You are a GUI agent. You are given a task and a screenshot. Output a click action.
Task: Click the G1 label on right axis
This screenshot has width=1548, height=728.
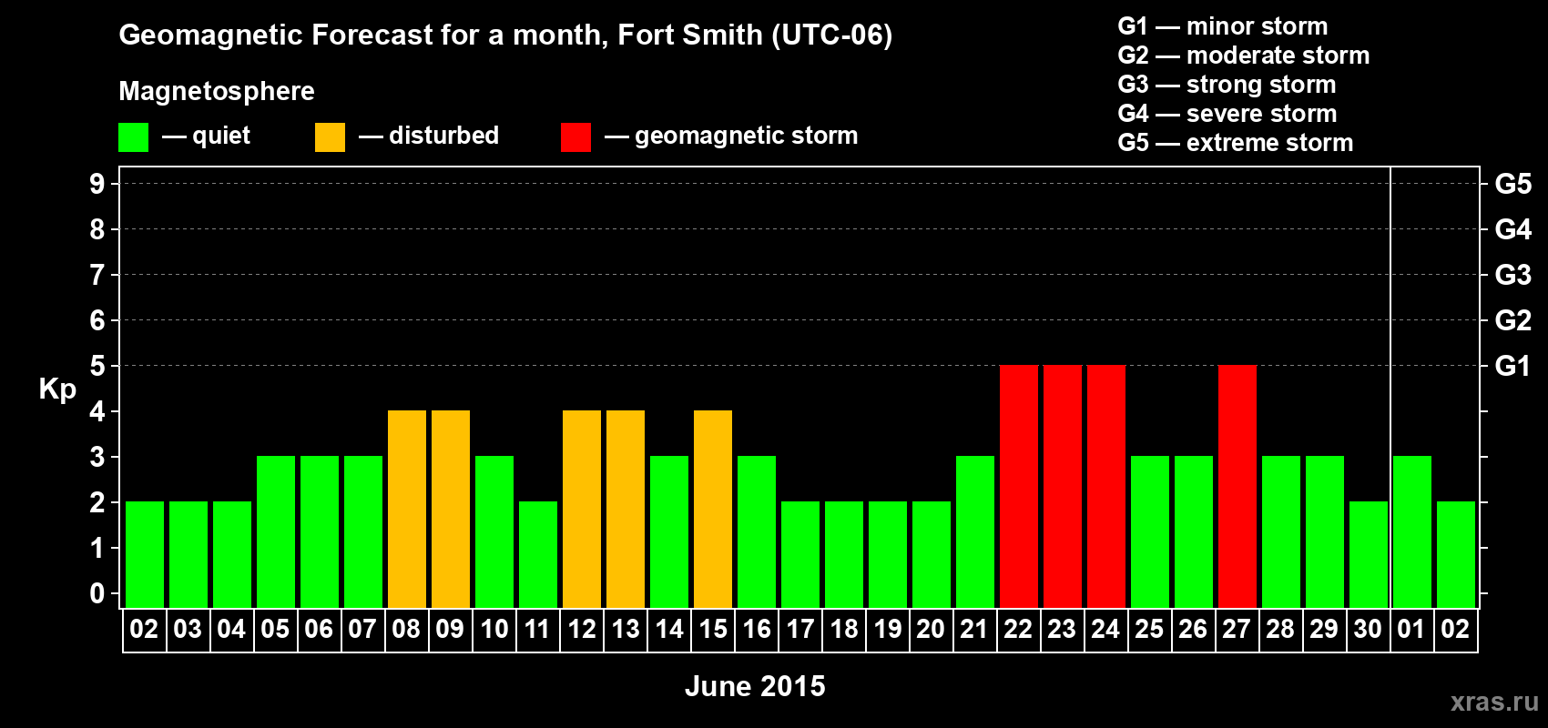1513,366
